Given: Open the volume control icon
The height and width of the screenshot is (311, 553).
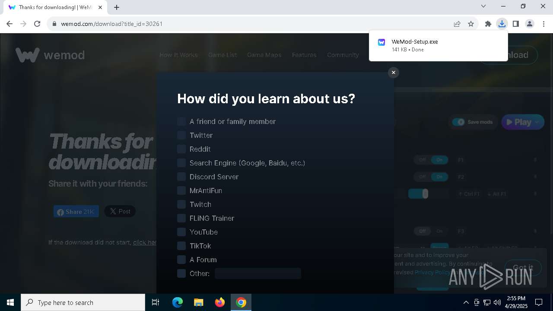Looking at the screenshot, I should [x=497, y=302].
